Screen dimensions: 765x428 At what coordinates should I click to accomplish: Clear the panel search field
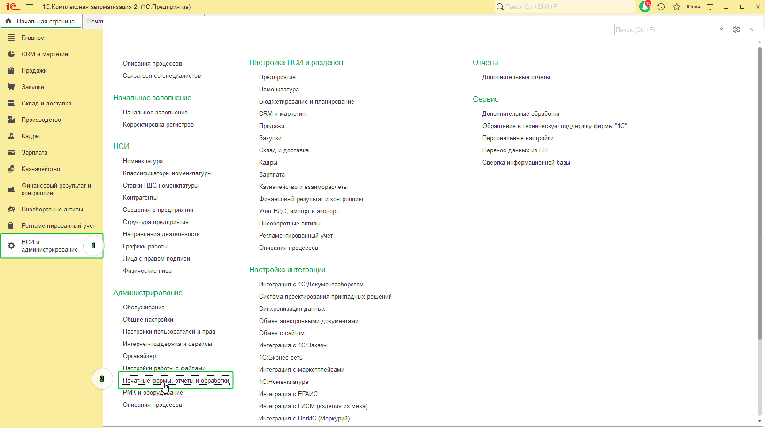click(x=721, y=30)
